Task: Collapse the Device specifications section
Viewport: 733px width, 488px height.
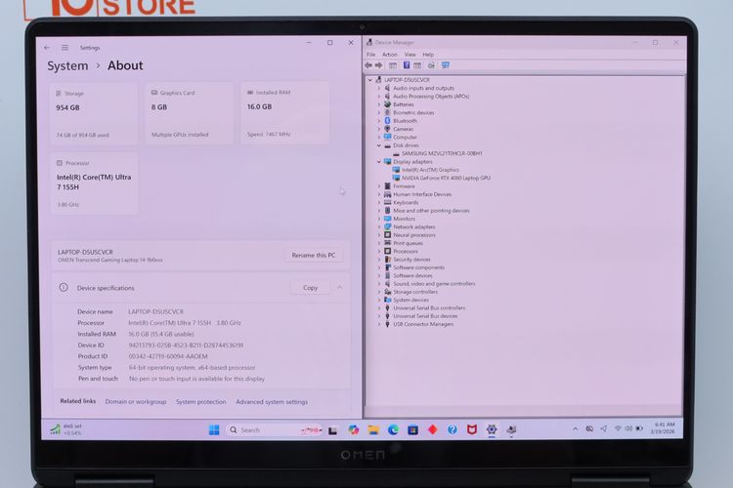Action: tap(340, 288)
